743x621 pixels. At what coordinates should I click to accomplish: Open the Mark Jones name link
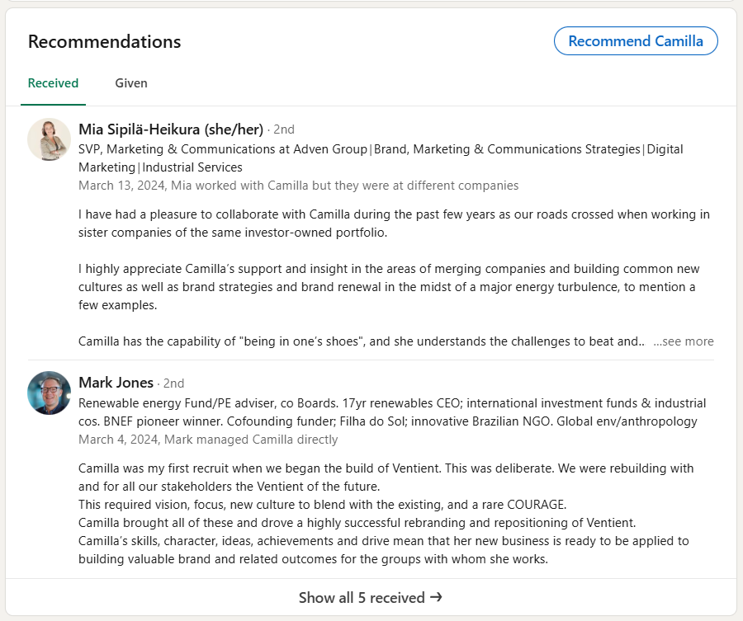116,383
